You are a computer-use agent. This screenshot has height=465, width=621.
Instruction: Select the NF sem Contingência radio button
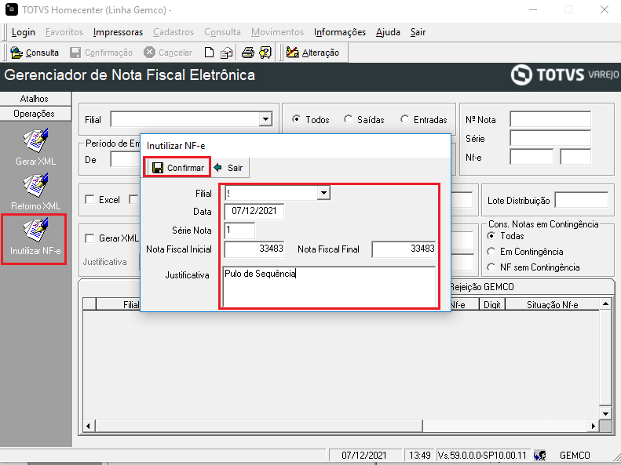pyautogui.click(x=491, y=267)
